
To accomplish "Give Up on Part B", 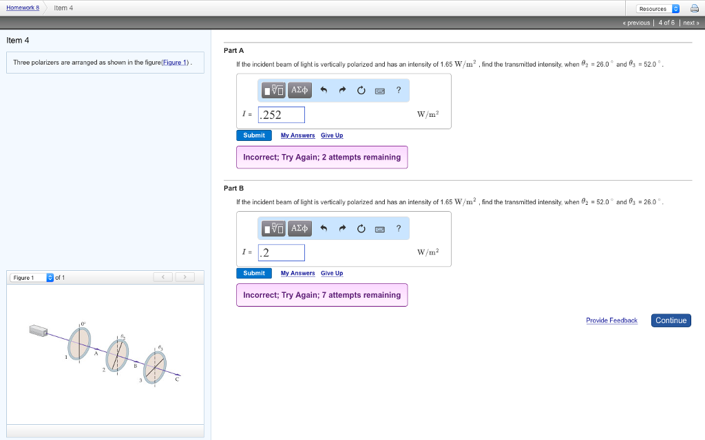I will (x=332, y=273).
